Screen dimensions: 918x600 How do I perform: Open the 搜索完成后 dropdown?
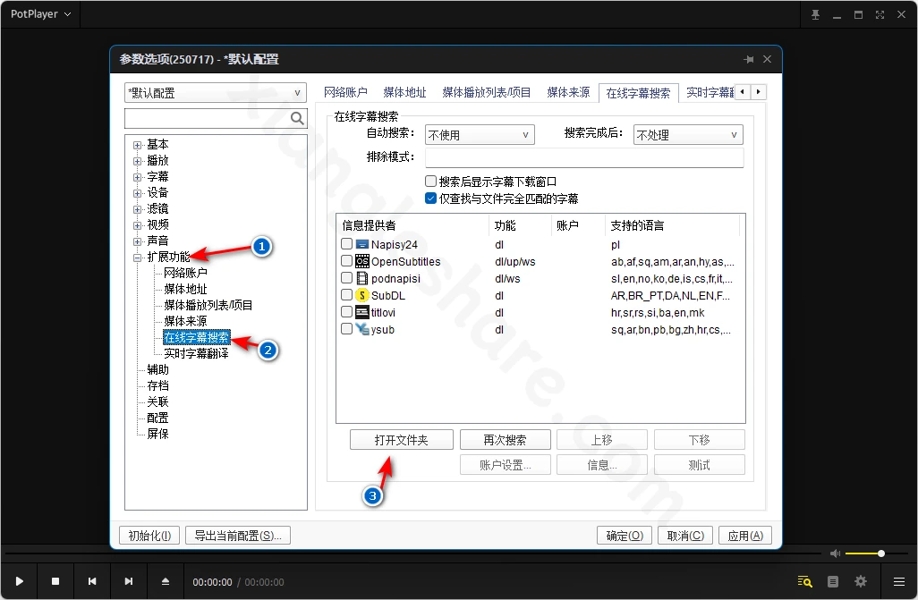tap(688, 135)
